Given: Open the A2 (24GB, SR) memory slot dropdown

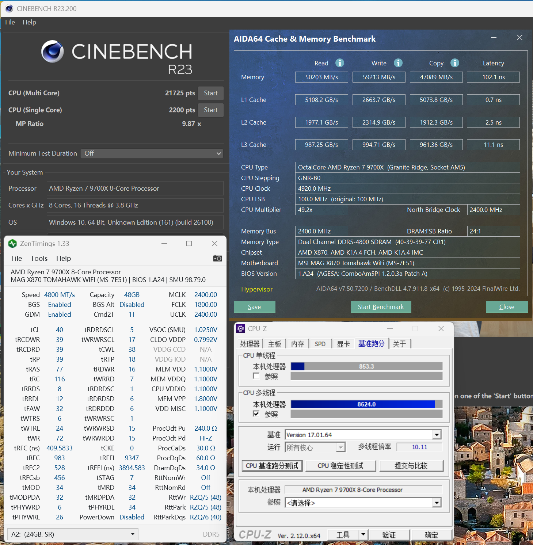Looking at the screenshot, I should pos(132,534).
